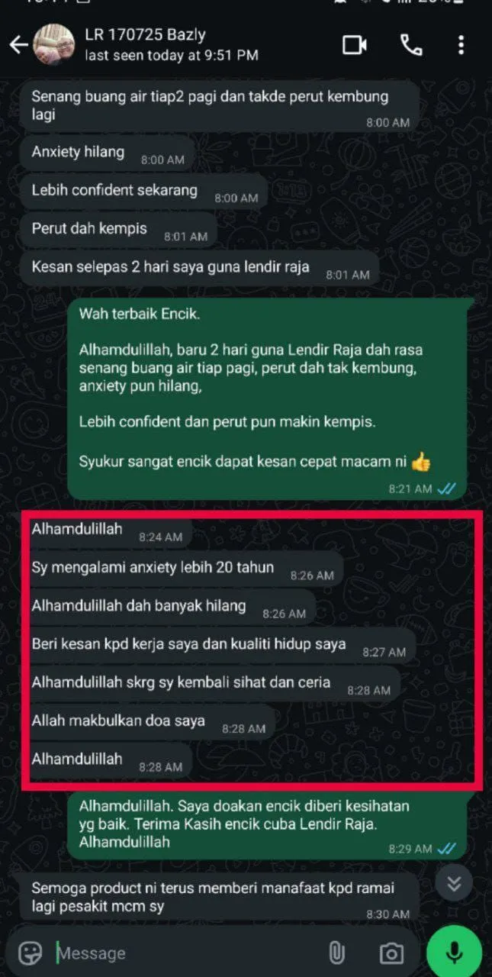Viewport: 492px width, 977px height.
Task: Tap the back arrow to leave chat
Action: pos(18,45)
